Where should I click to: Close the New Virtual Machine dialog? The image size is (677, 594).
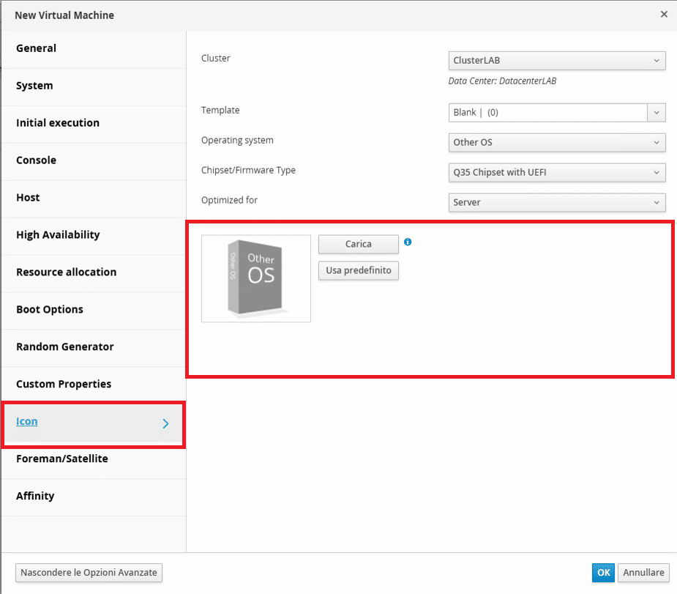tap(664, 14)
